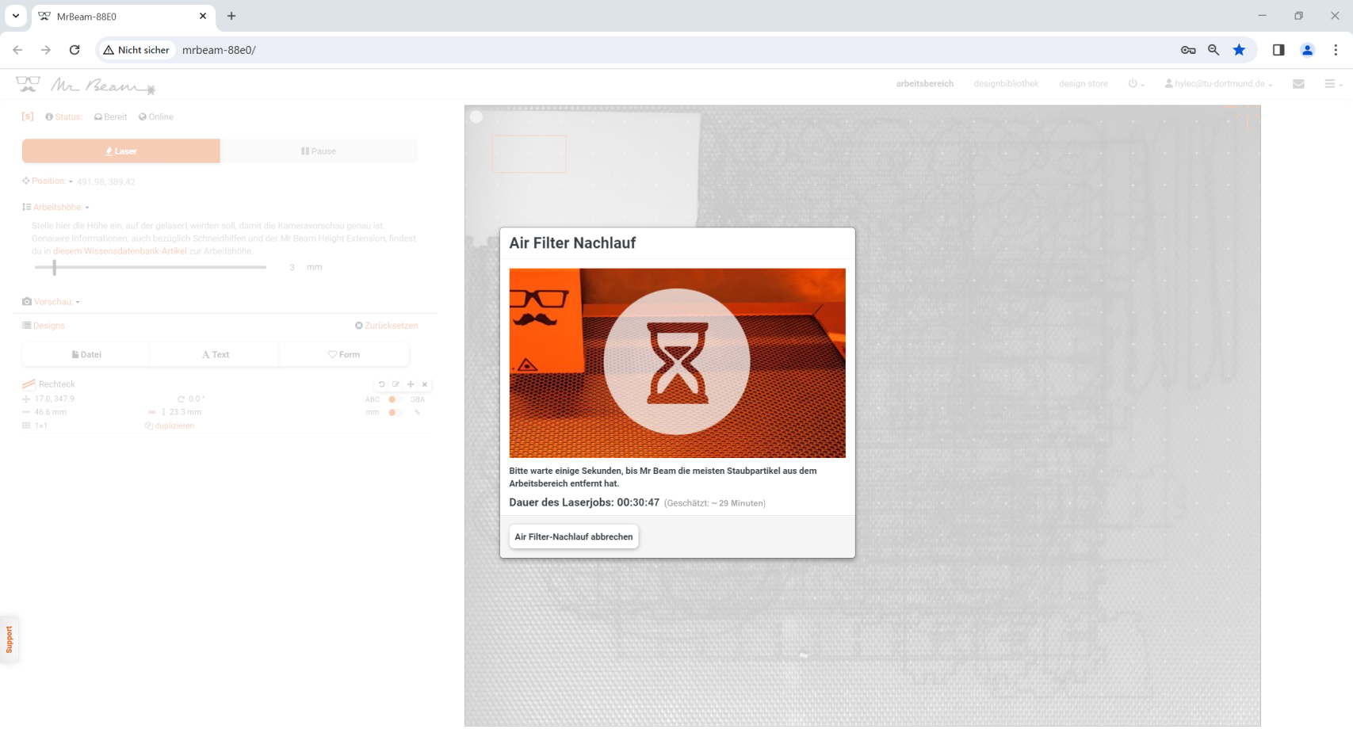Collapse the Arbeitshöhe section
This screenshot has width=1353, height=729.
55,207
